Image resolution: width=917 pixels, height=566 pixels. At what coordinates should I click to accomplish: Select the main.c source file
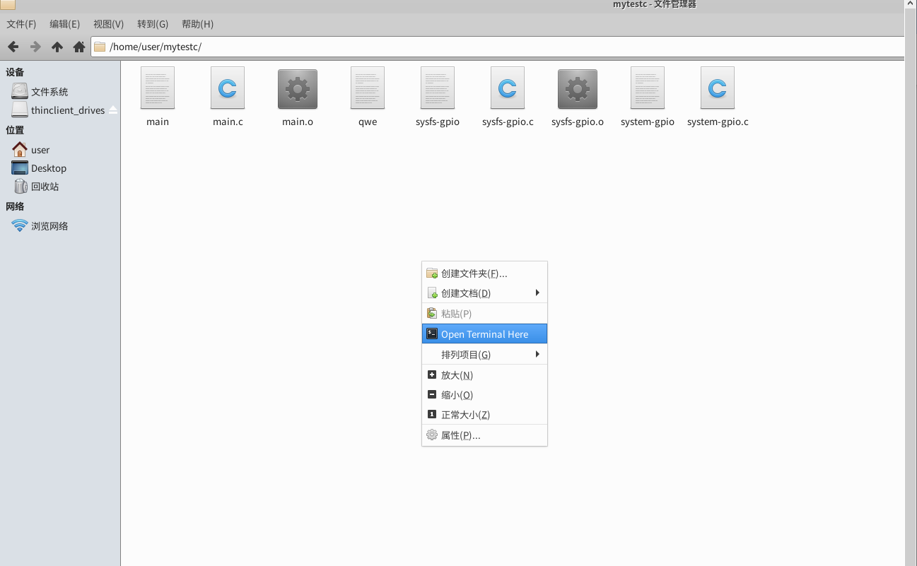(228, 89)
